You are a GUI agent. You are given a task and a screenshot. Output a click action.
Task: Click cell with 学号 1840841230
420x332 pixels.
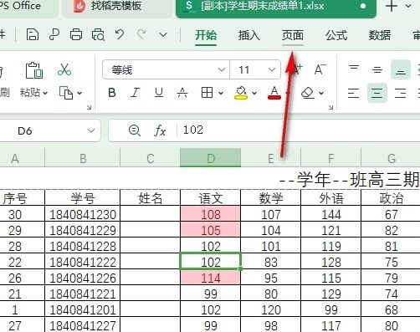(83, 214)
